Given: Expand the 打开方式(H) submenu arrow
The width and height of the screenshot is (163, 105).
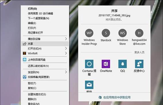Looking at the screenshot, I should 66,48.
